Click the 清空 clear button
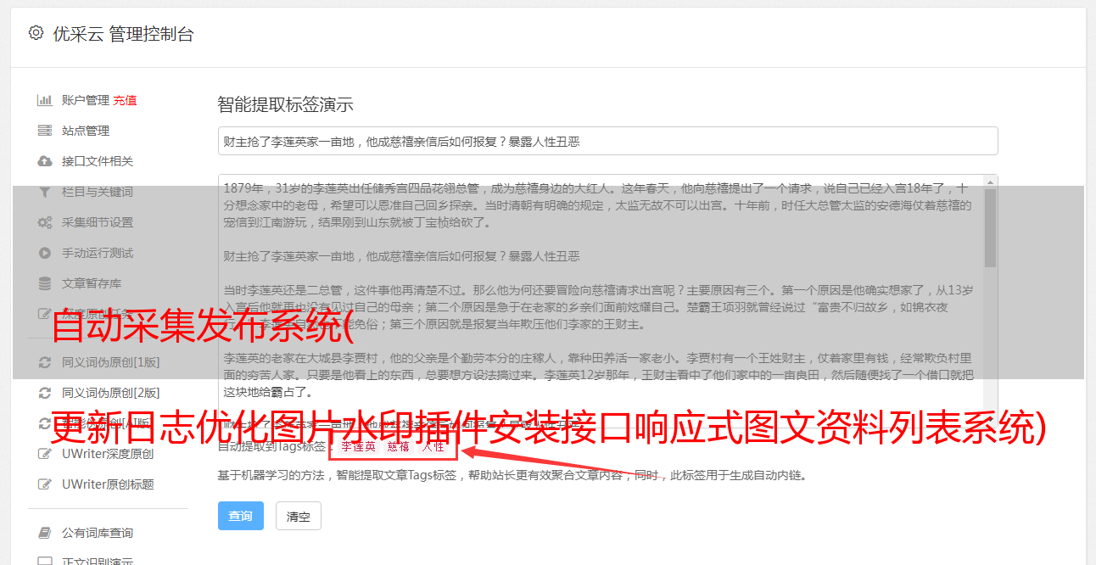Screen dimensions: 1096x565 [x=299, y=516]
